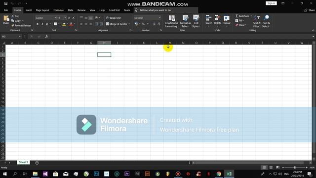316x178 pixels.
Task: Click Merge & Center
Action: coord(117,24)
